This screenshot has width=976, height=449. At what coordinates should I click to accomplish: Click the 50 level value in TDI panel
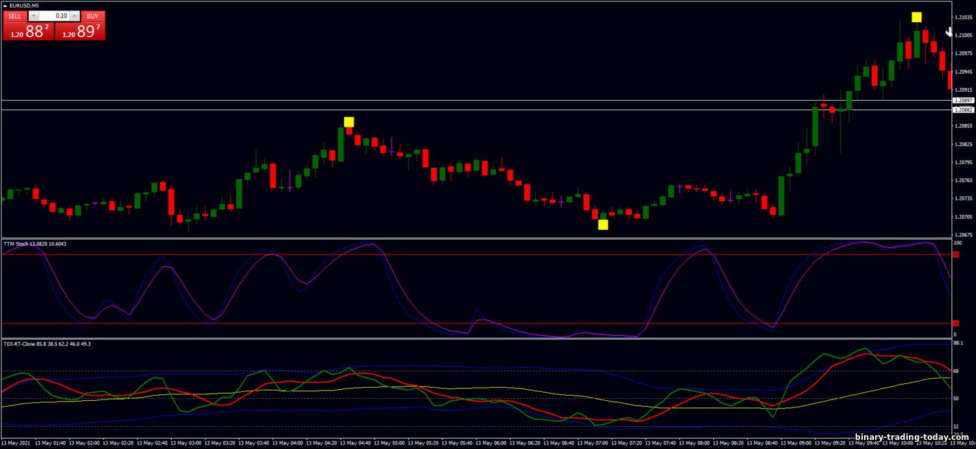pyautogui.click(x=956, y=398)
